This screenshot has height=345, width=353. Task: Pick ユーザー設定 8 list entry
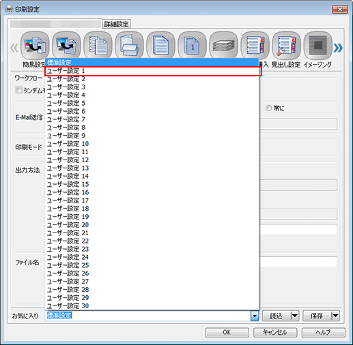click(152, 127)
